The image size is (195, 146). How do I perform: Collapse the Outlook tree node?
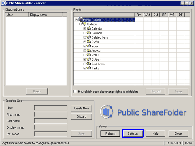click(81, 24)
